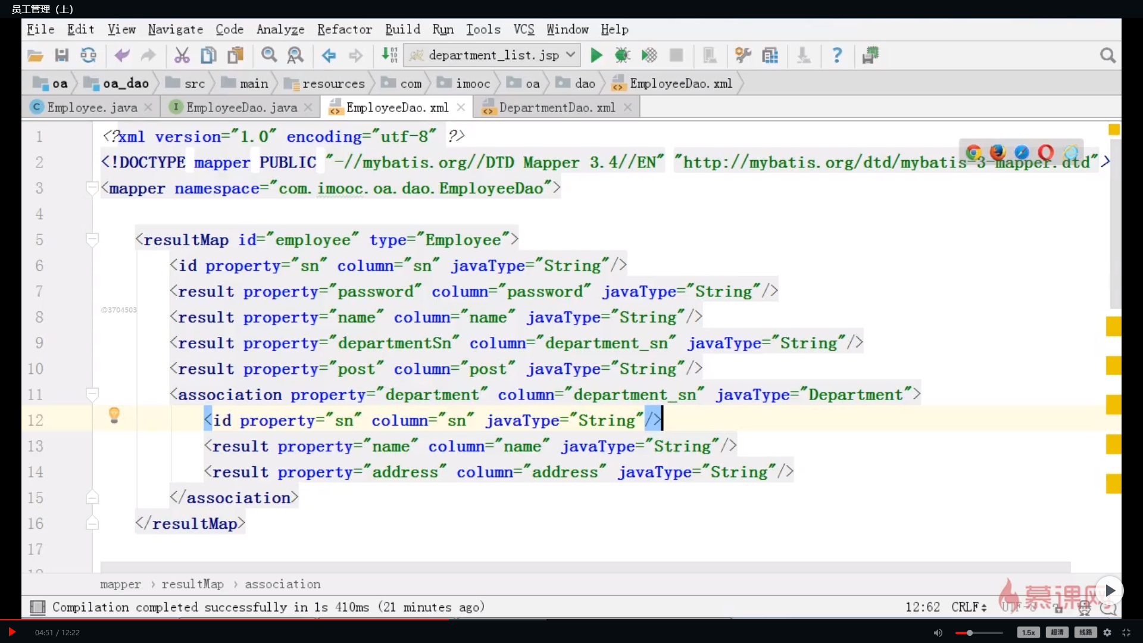Image resolution: width=1143 pixels, height=643 pixels.
Task: Play the video with bottom-left play button
Action: coord(11,632)
